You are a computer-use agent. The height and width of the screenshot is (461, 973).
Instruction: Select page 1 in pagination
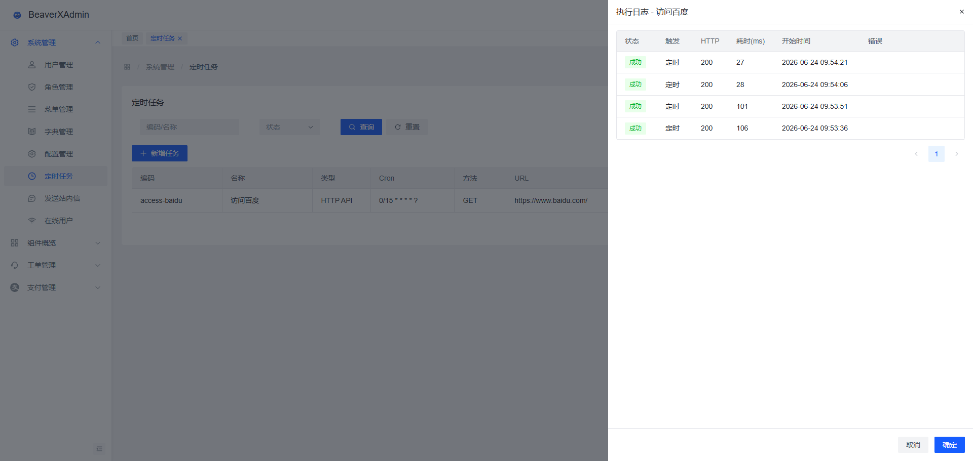pyautogui.click(x=937, y=154)
